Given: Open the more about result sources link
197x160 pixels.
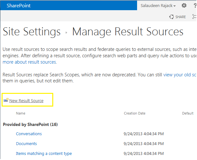Looking at the screenshot, I should coord(29,62).
